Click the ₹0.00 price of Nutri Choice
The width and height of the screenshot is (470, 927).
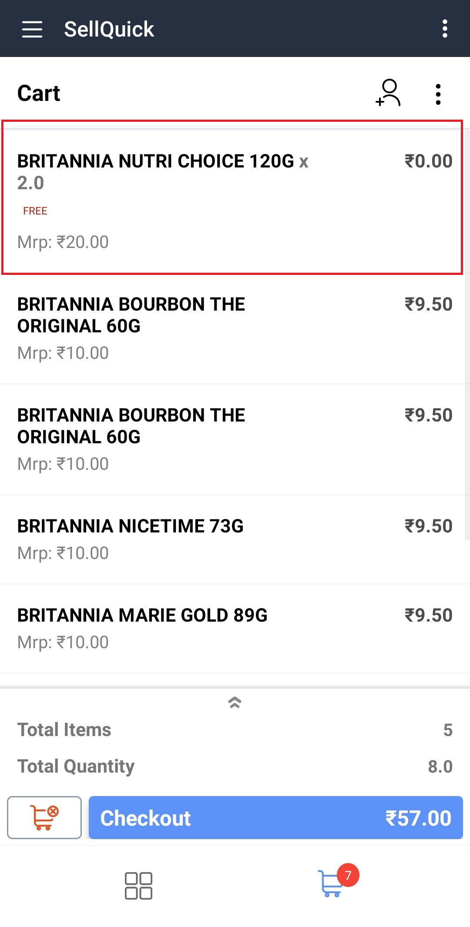(x=429, y=161)
